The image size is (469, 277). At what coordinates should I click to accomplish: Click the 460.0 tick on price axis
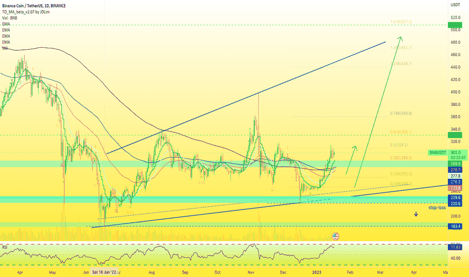pos(455,55)
